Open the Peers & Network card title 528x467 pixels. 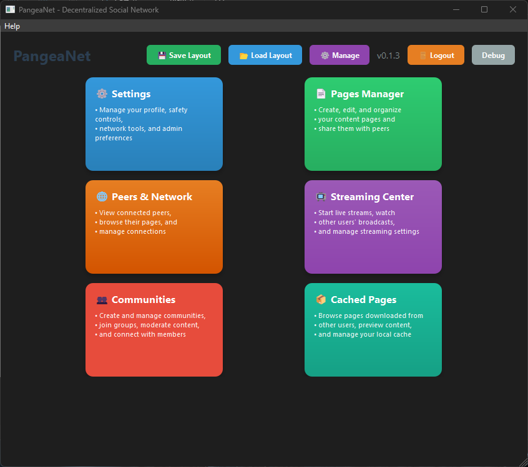coord(152,196)
